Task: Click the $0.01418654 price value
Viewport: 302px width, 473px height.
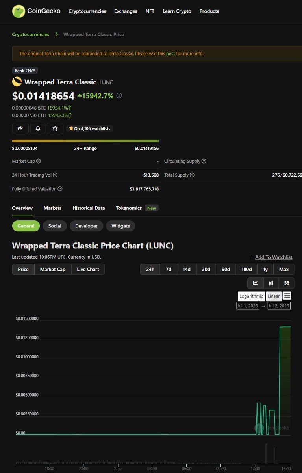Action: pos(43,96)
